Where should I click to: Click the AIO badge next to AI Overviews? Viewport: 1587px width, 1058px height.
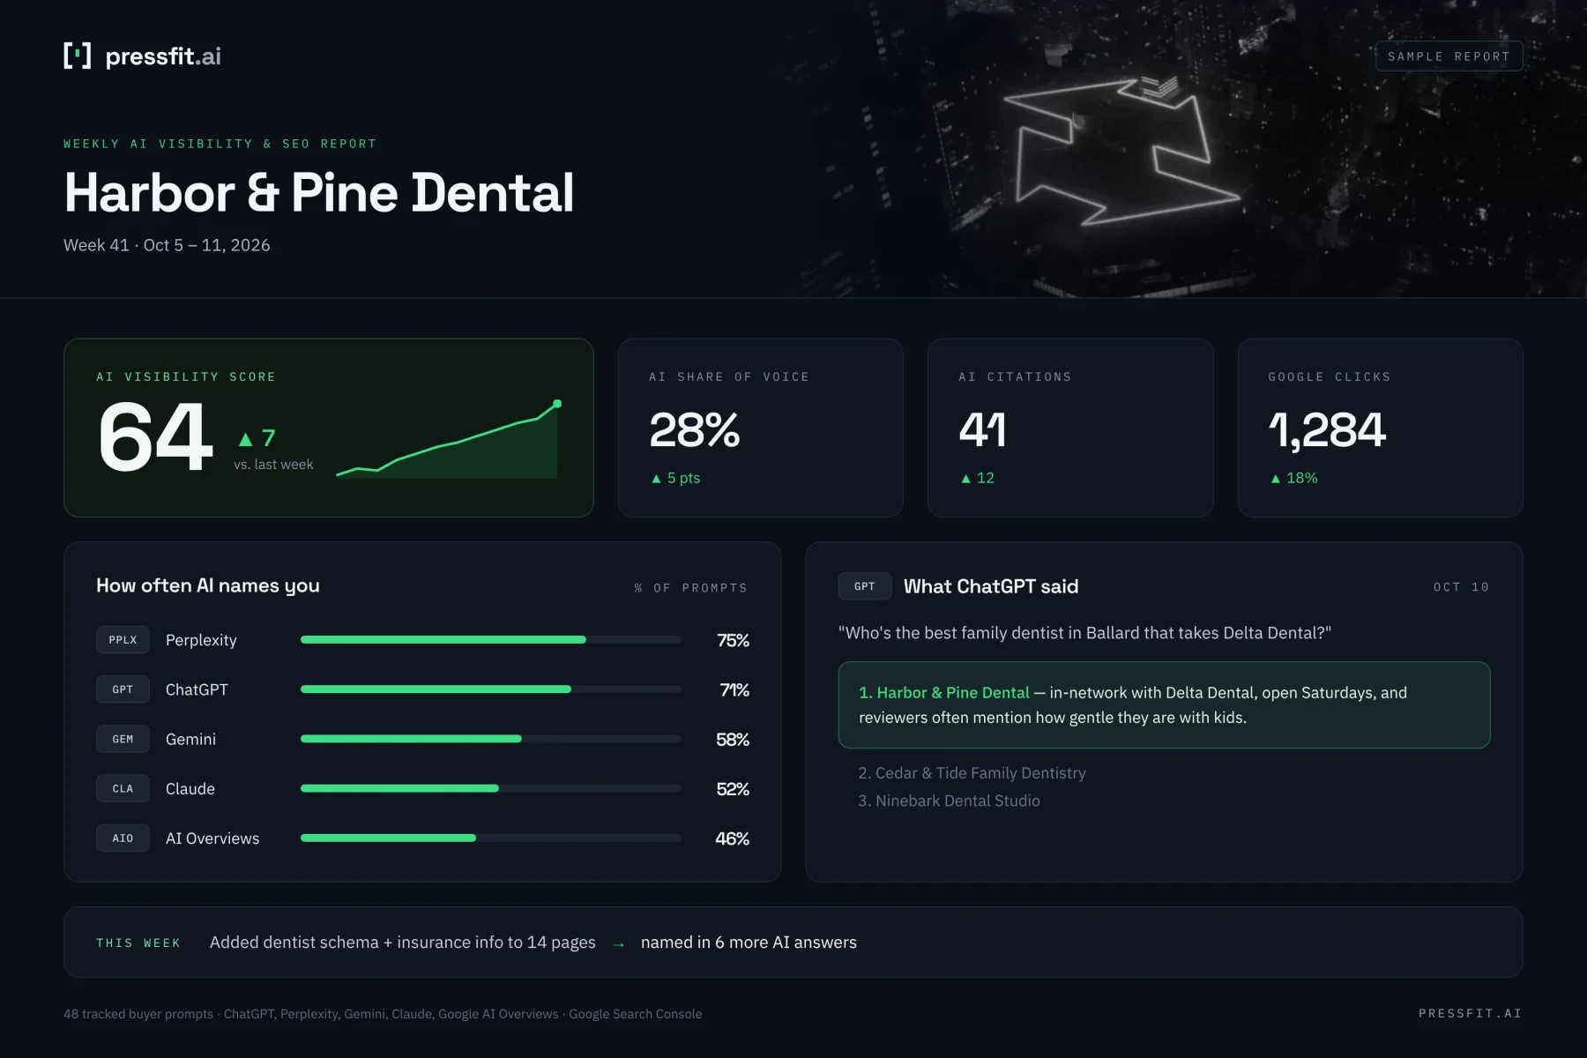pyautogui.click(x=123, y=838)
